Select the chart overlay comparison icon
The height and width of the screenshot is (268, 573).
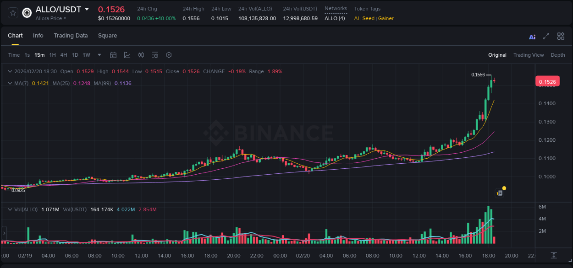(127, 55)
